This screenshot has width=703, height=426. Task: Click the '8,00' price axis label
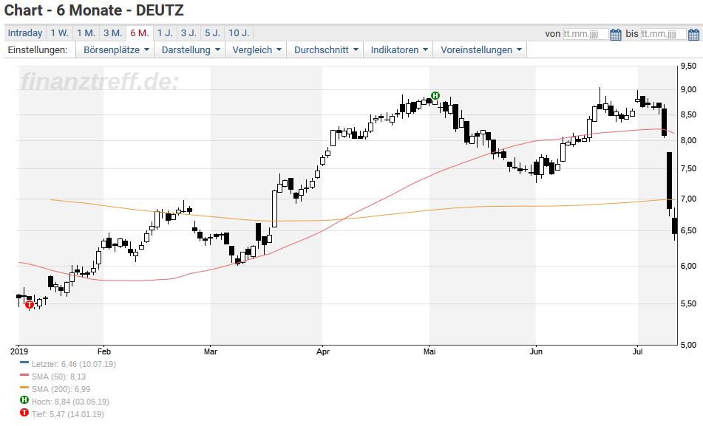coord(689,141)
